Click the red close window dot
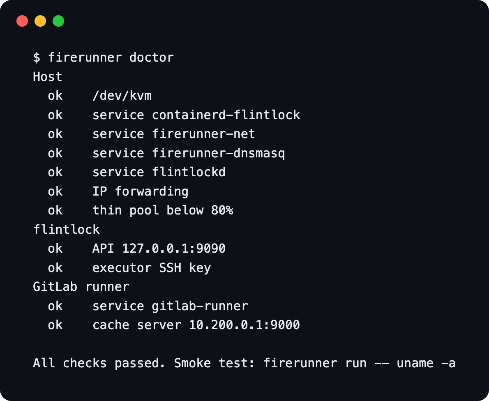This screenshot has height=401, width=489. pyautogui.click(x=22, y=21)
